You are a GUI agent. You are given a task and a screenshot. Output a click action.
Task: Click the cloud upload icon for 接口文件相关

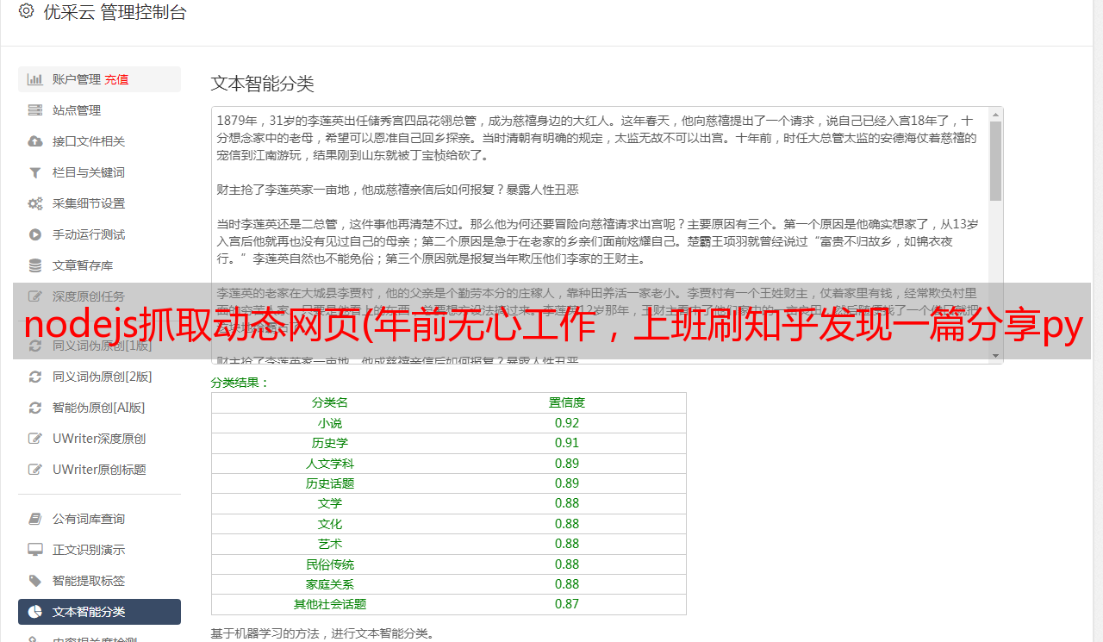point(35,141)
